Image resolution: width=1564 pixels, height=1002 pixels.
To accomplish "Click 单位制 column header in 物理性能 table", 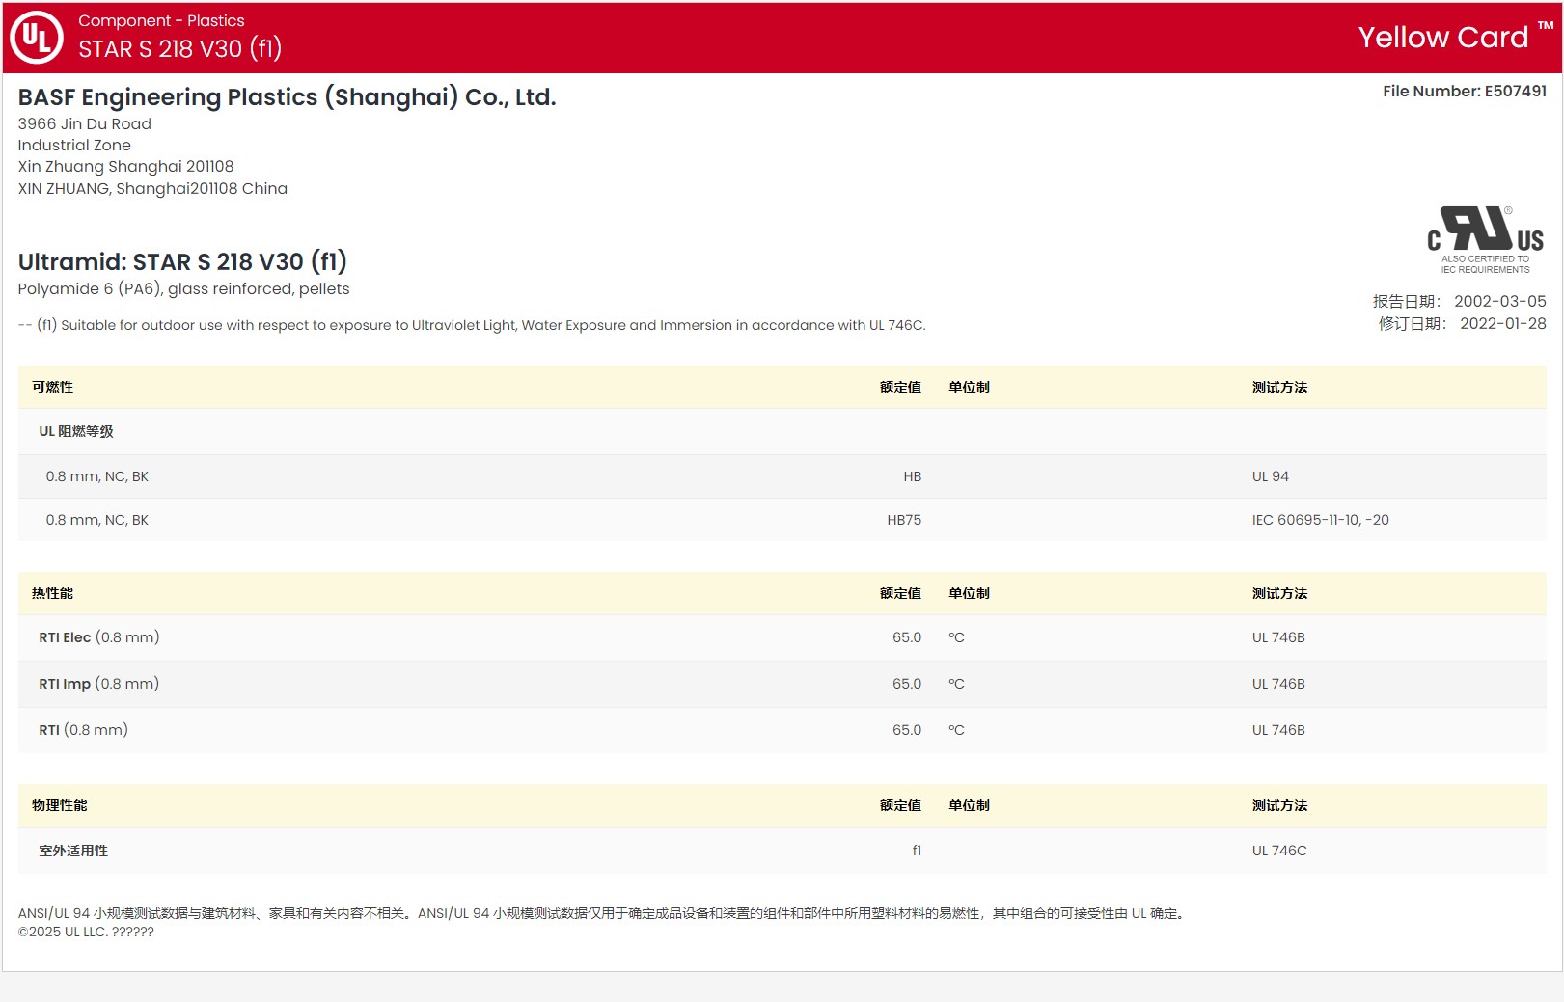I will (x=969, y=805).
